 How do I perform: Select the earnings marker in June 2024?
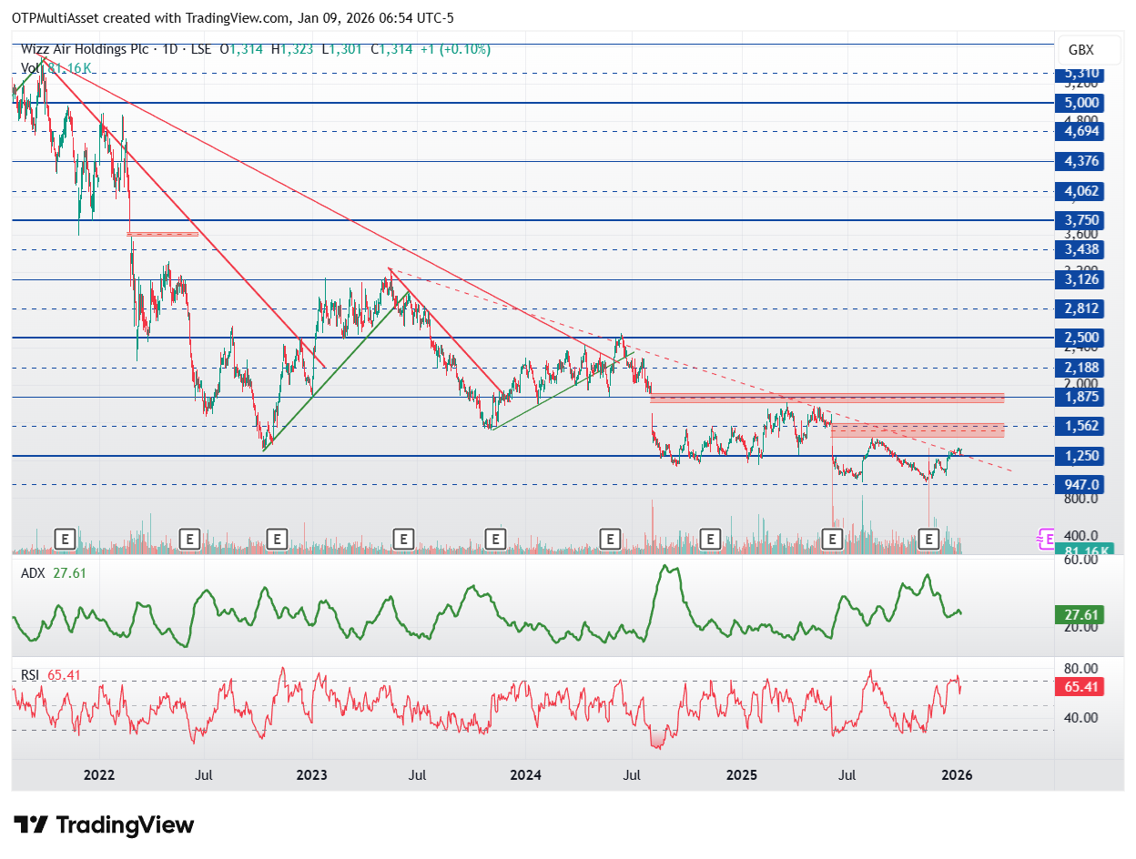(x=612, y=540)
